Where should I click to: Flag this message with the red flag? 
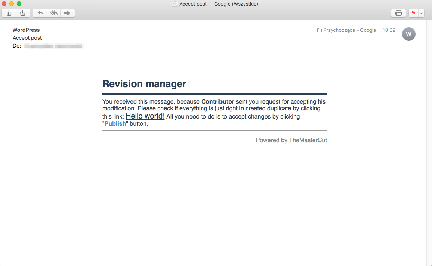point(413,13)
